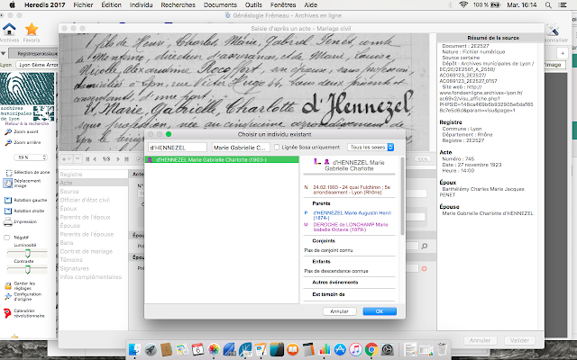Viewport: 577px width, 360px height.
Task: Rotate image with Rotation droite
Action: click(x=8, y=211)
